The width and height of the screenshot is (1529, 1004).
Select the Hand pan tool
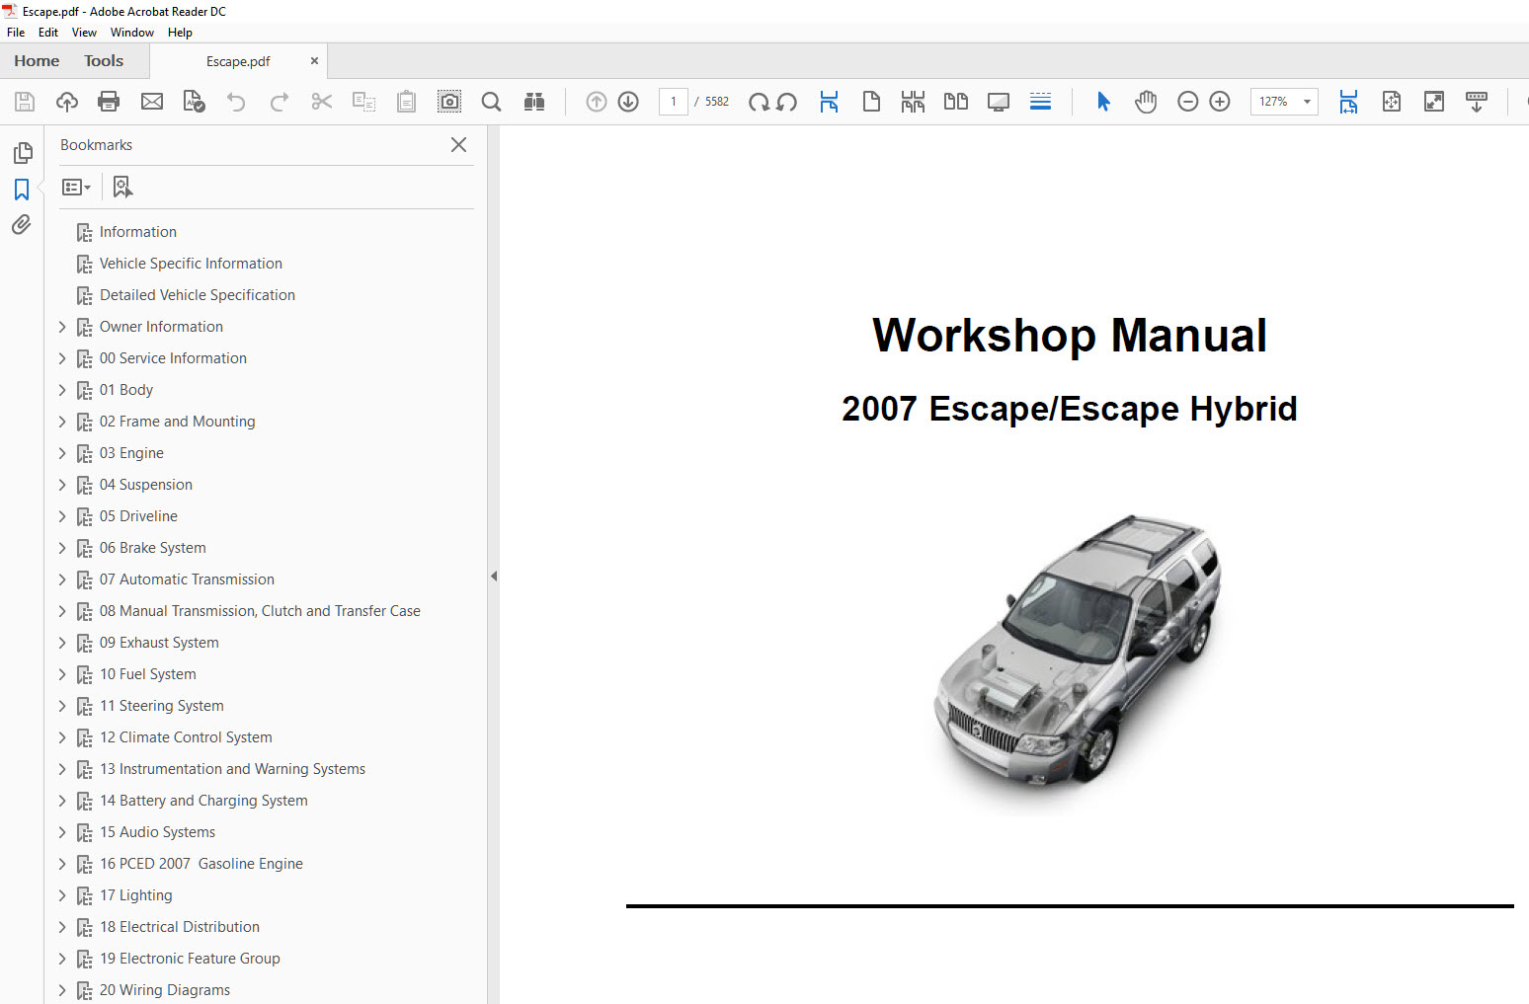point(1145,102)
